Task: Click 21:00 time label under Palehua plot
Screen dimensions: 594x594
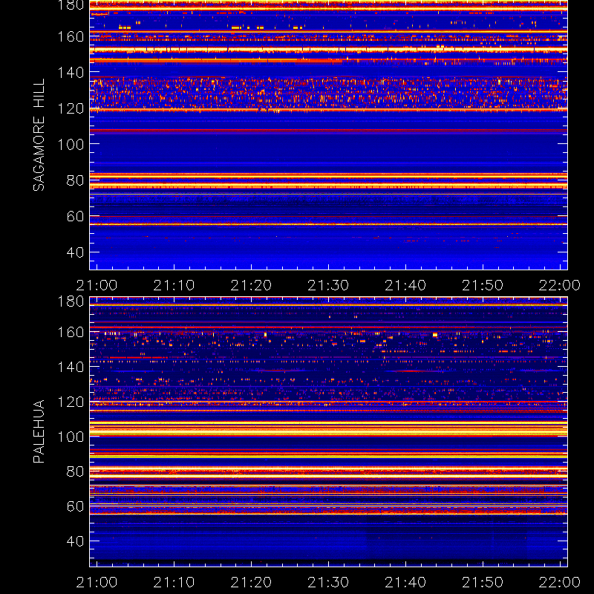Action: 97,582
